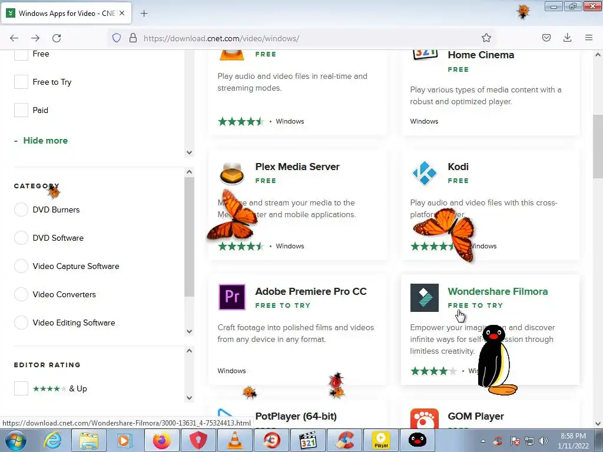Viewport: 603px width, 452px height.
Task: Open the tracking protection shield icon
Action: click(x=117, y=38)
